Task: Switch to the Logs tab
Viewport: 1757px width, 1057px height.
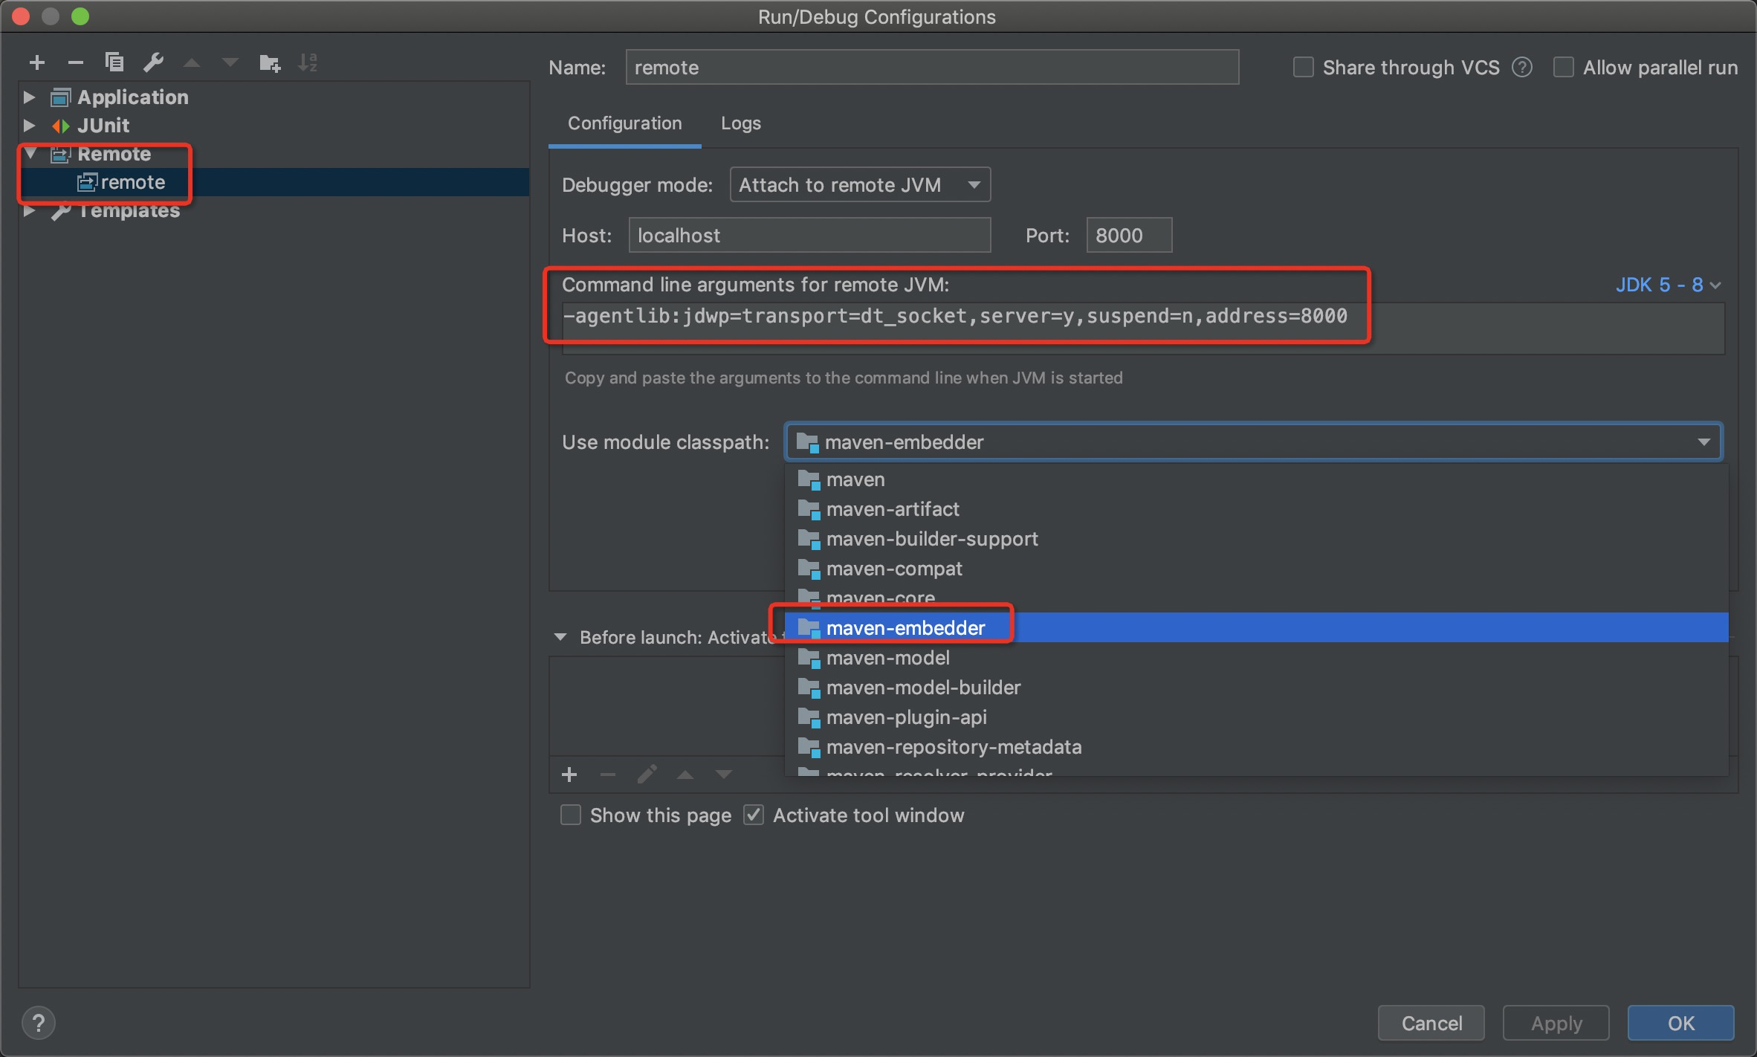Action: click(742, 122)
